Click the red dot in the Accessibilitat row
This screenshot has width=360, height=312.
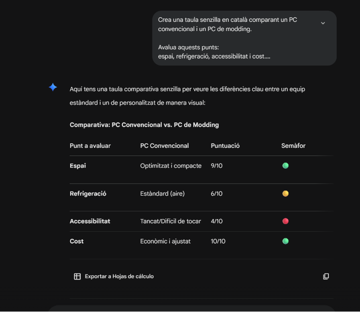285,221
